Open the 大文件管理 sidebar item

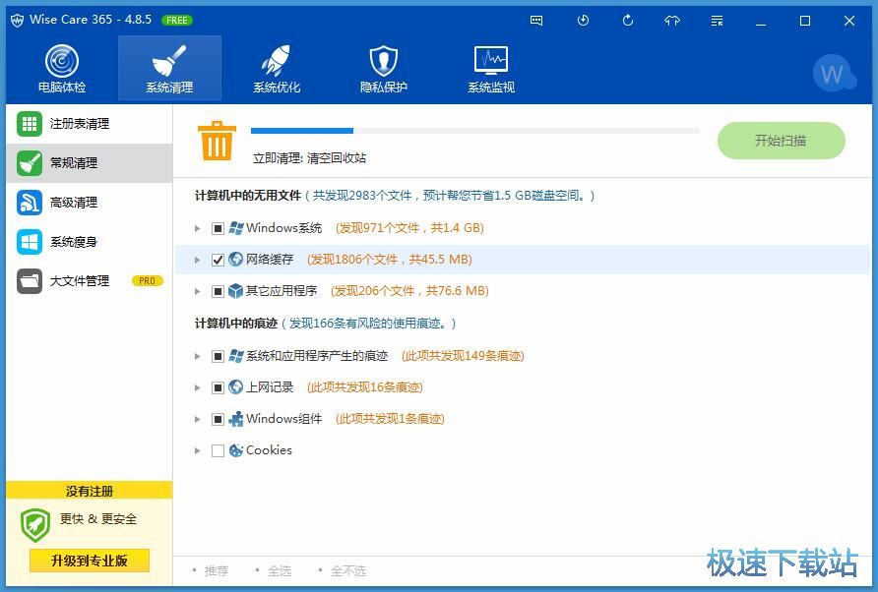point(89,281)
